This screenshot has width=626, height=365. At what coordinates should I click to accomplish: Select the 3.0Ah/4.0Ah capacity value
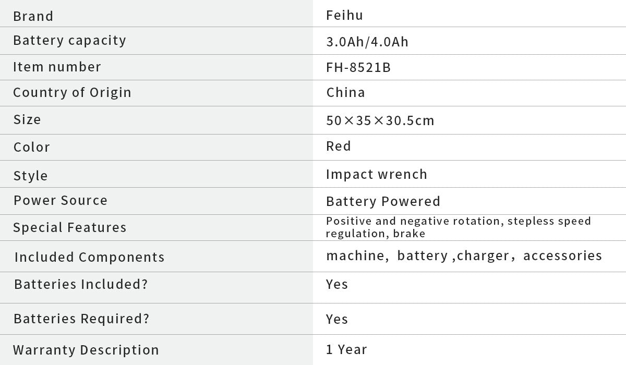[x=367, y=42]
